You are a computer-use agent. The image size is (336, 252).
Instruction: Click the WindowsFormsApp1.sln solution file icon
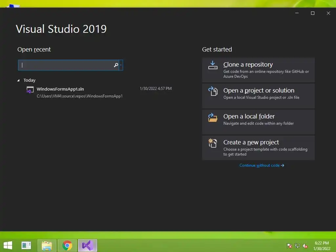coord(30,90)
